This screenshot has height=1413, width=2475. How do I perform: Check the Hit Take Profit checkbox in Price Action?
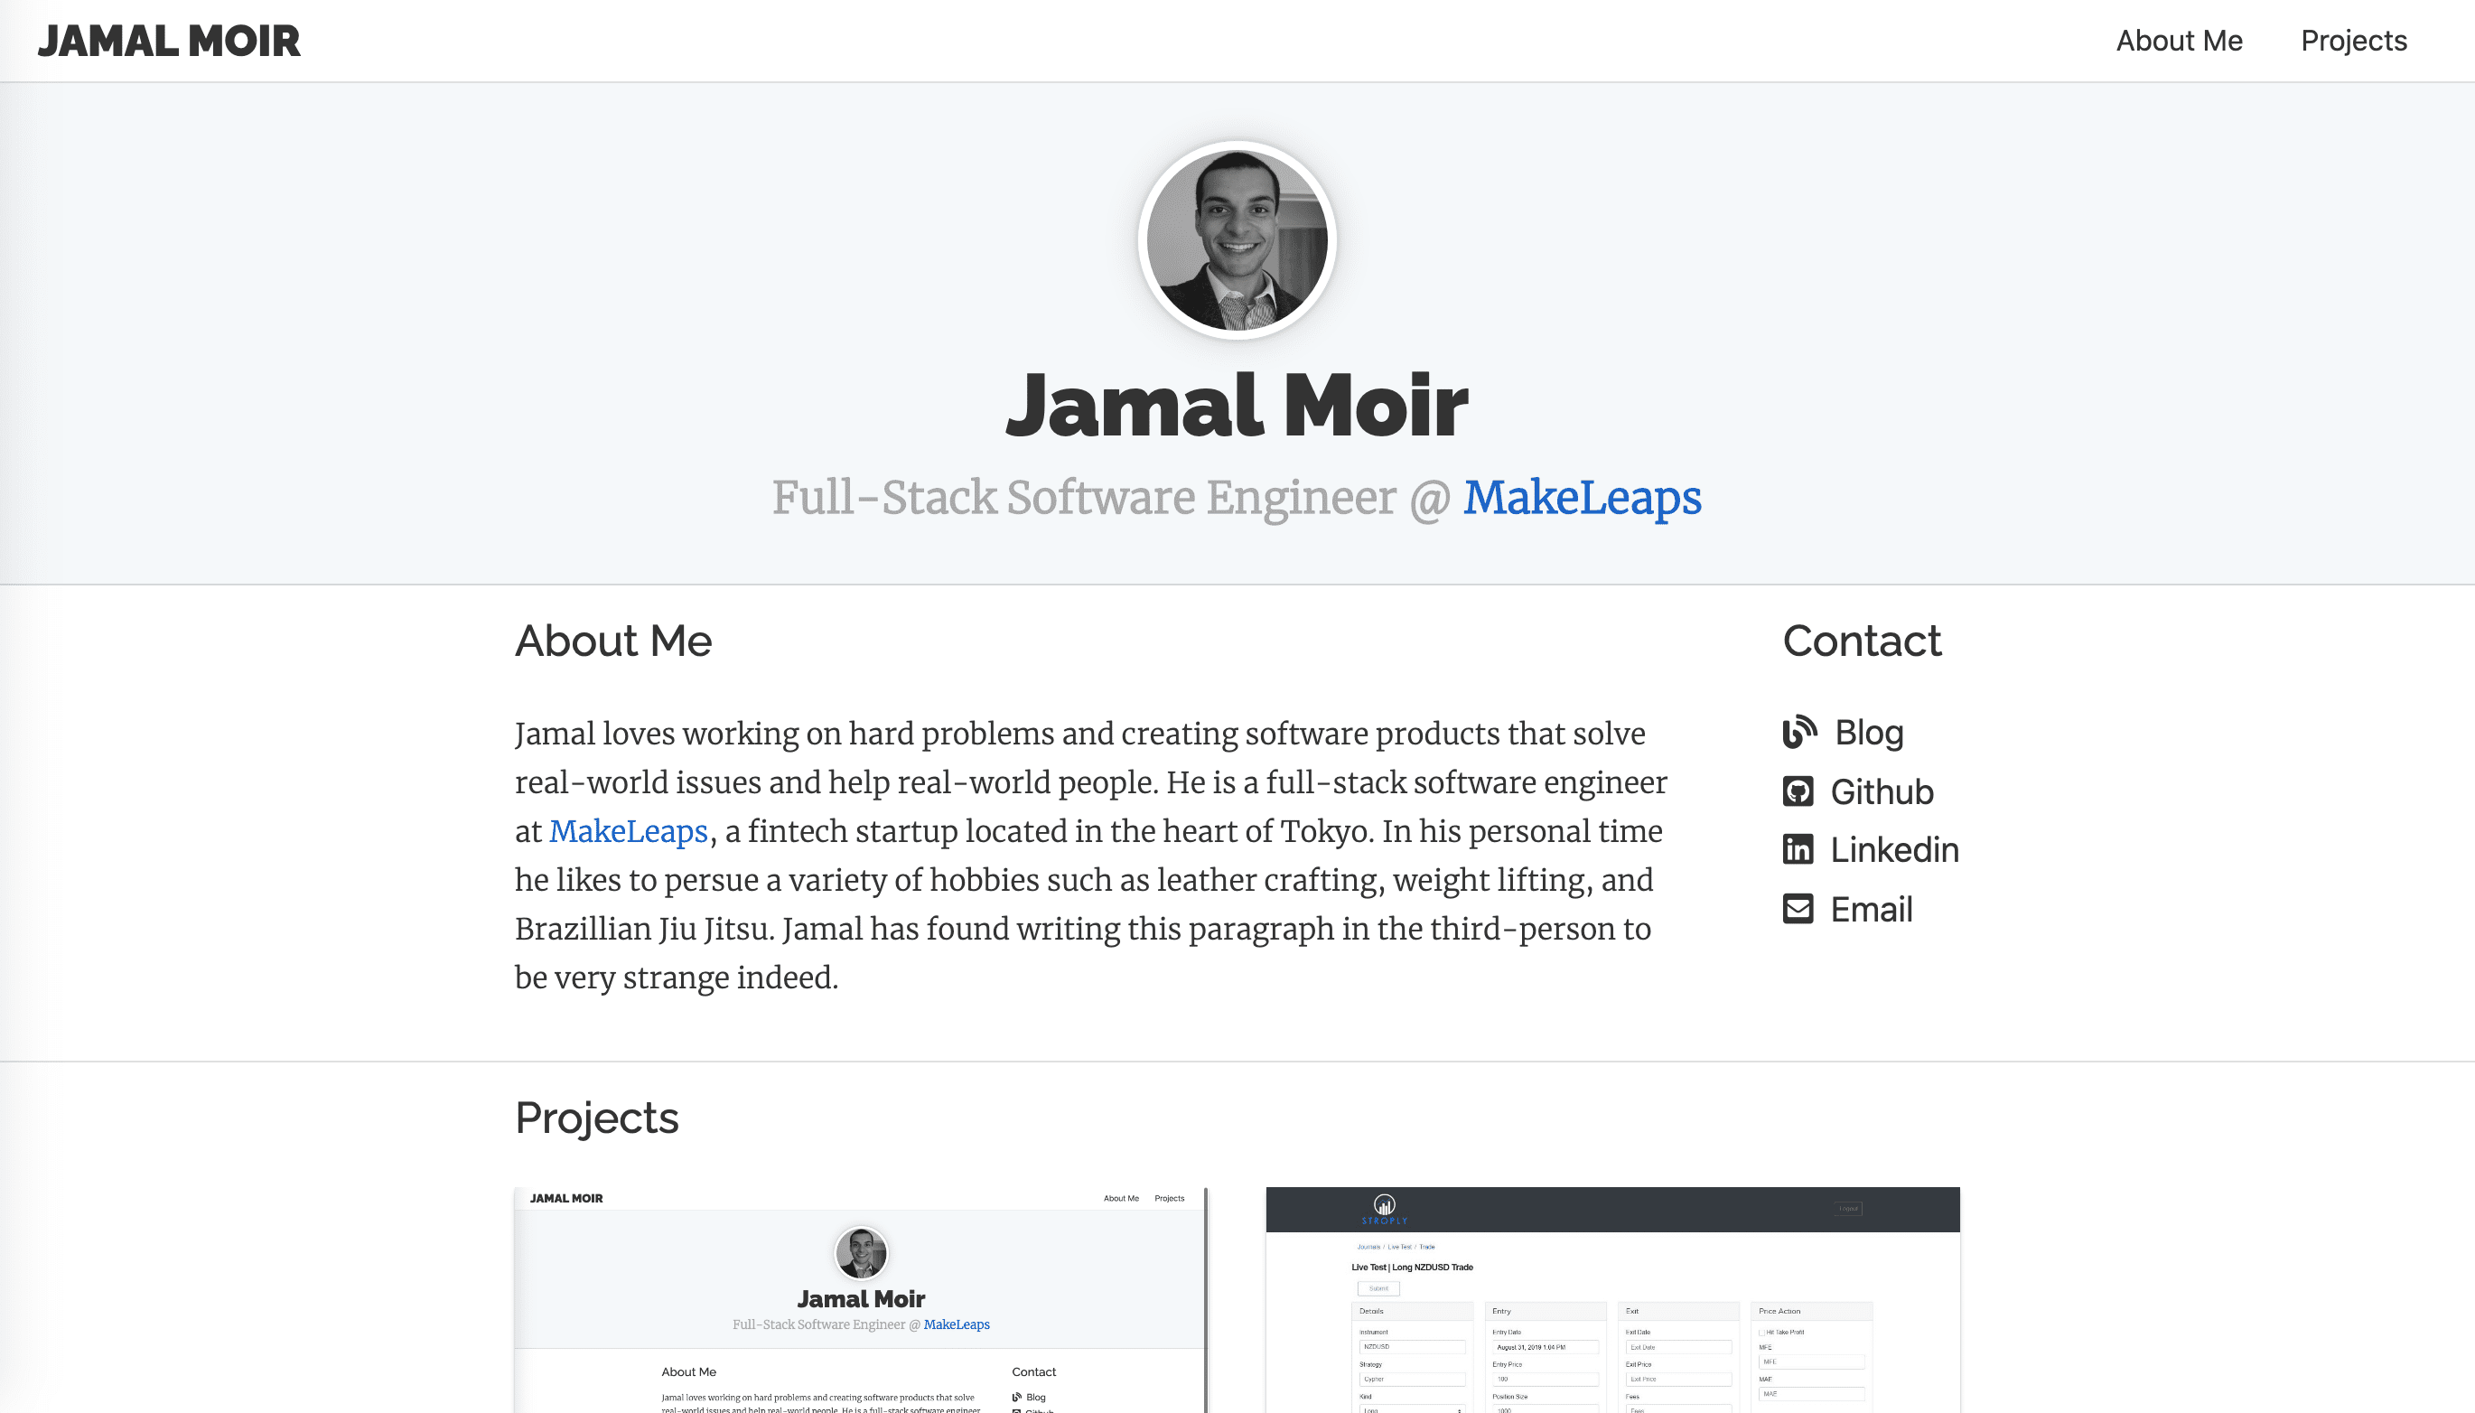tap(1763, 1333)
